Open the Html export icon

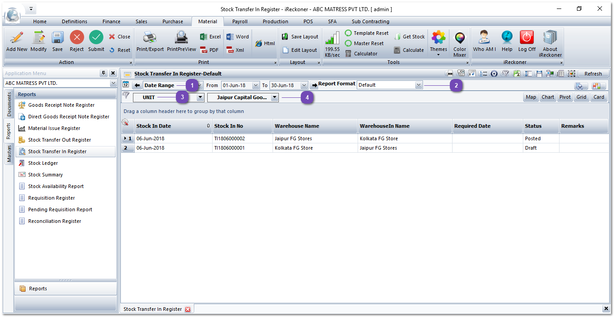pyautogui.click(x=265, y=42)
